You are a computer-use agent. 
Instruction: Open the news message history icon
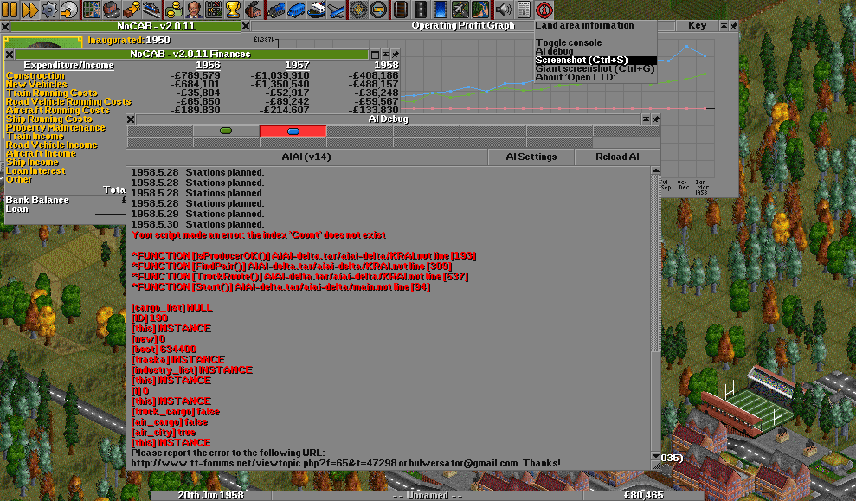pyautogui.click(x=523, y=10)
